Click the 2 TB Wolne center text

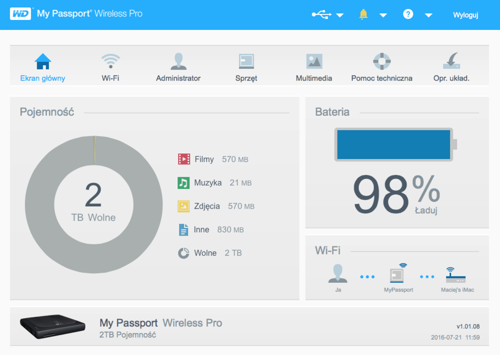pos(93,201)
